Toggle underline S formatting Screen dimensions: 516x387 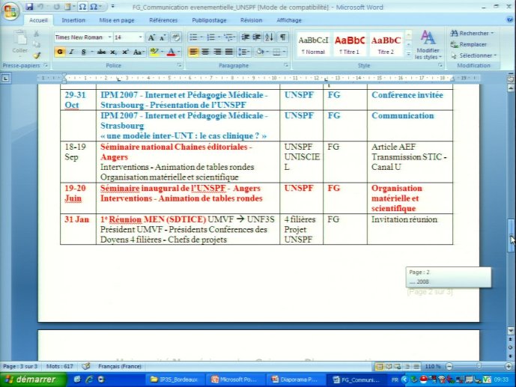point(84,52)
